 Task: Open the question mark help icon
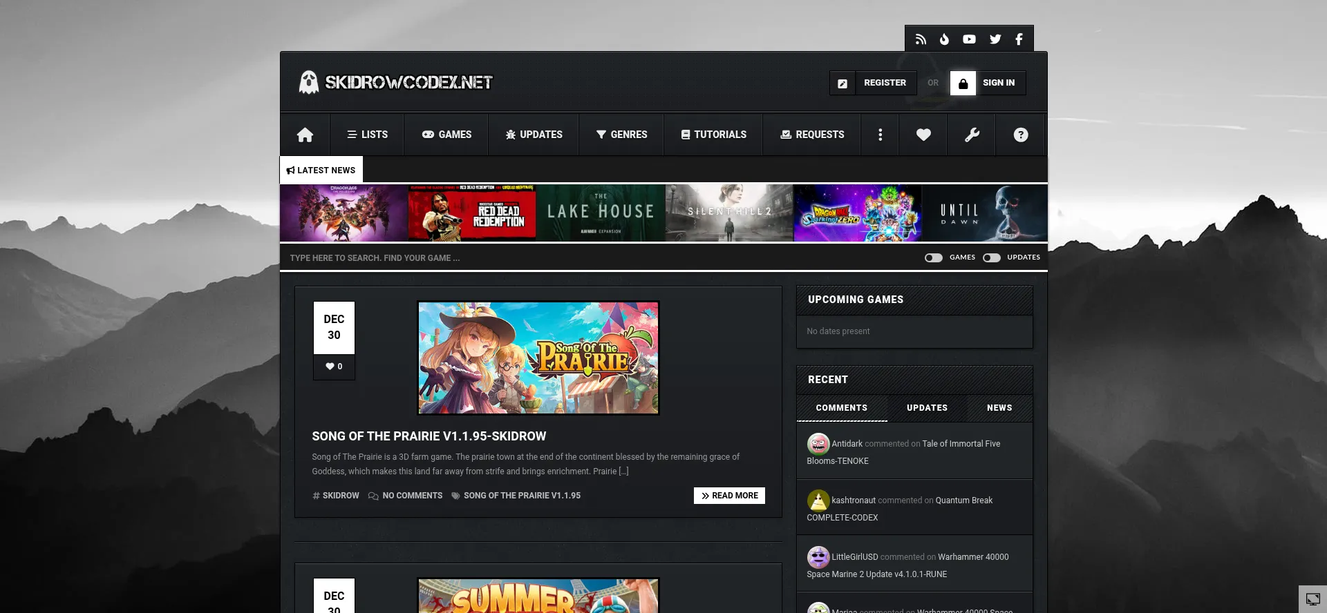pyautogui.click(x=1021, y=135)
